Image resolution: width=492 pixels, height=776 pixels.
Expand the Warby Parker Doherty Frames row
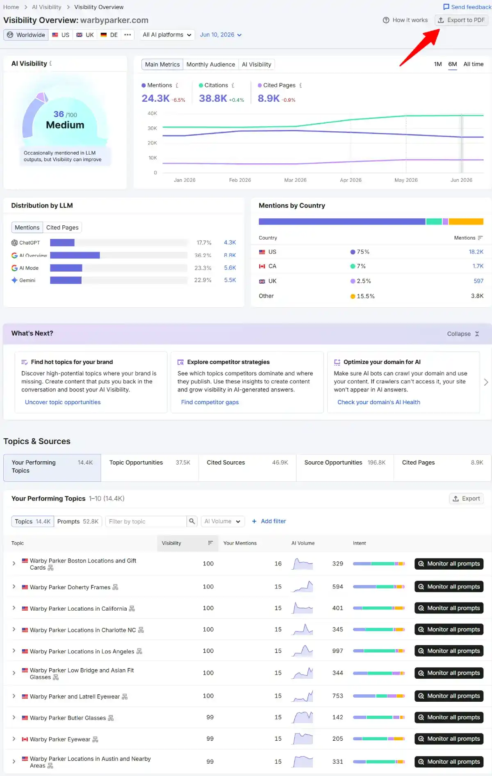coord(14,587)
